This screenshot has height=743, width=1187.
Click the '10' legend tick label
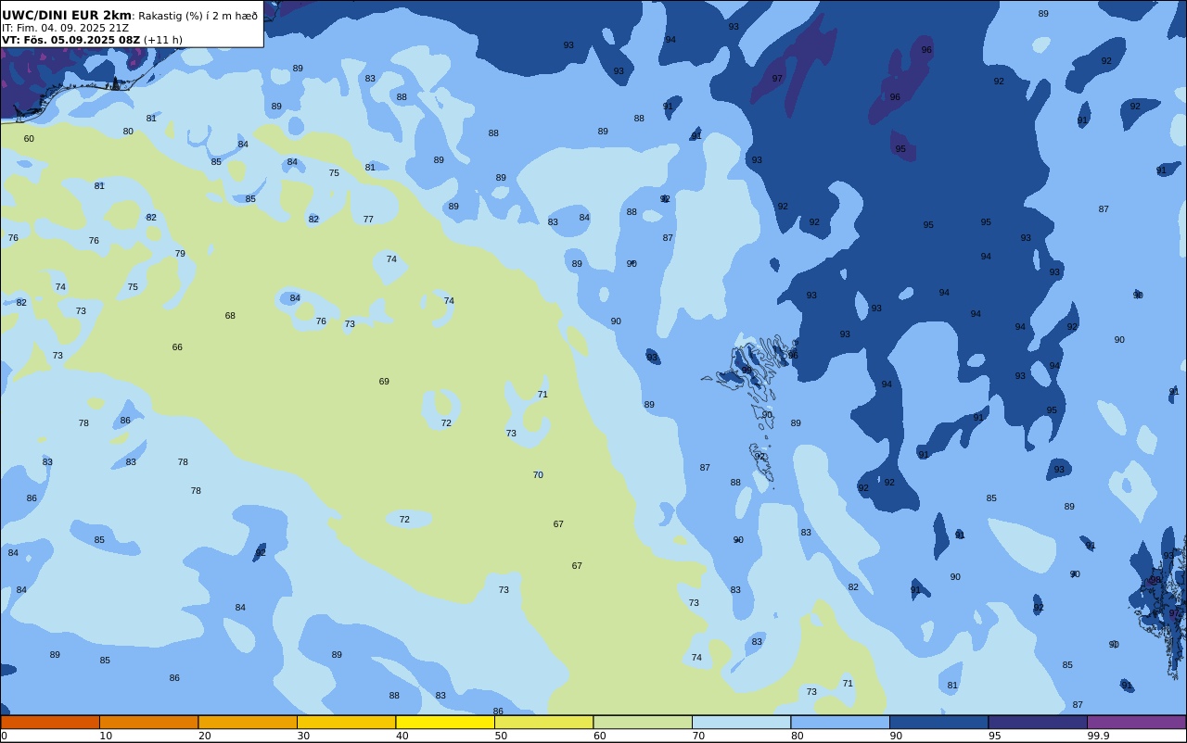point(106,736)
